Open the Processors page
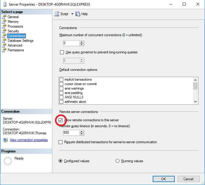205x185 pixels. [15, 26]
